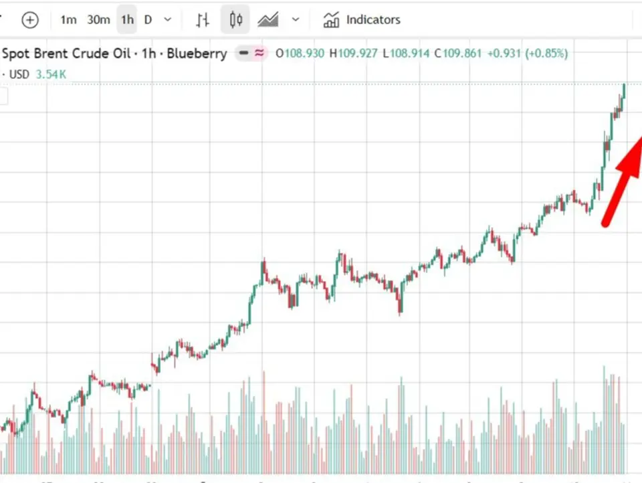Click the pink approximately-equal status icon

(x=259, y=53)
